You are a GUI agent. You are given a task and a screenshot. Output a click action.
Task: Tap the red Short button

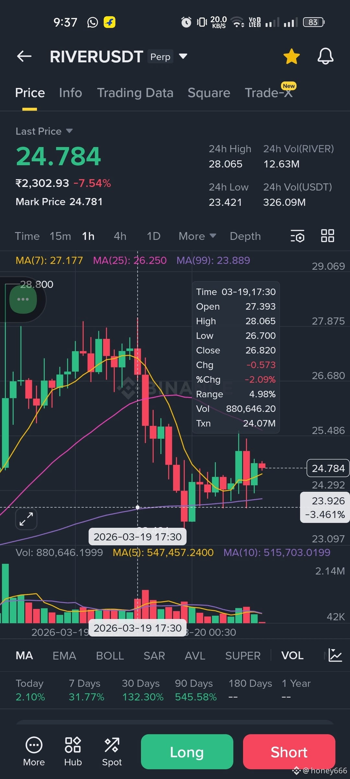[289, 752]
